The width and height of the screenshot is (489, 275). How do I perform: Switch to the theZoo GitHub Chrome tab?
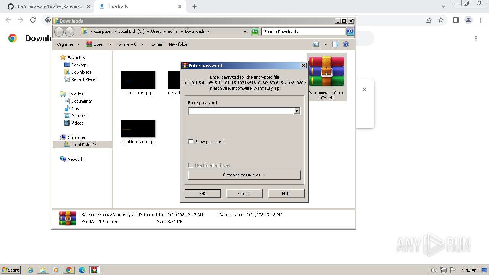click(48, 6)
